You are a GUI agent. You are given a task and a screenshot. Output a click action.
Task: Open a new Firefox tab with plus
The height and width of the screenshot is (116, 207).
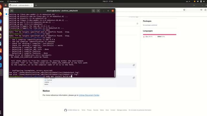(x=36, y=5)
